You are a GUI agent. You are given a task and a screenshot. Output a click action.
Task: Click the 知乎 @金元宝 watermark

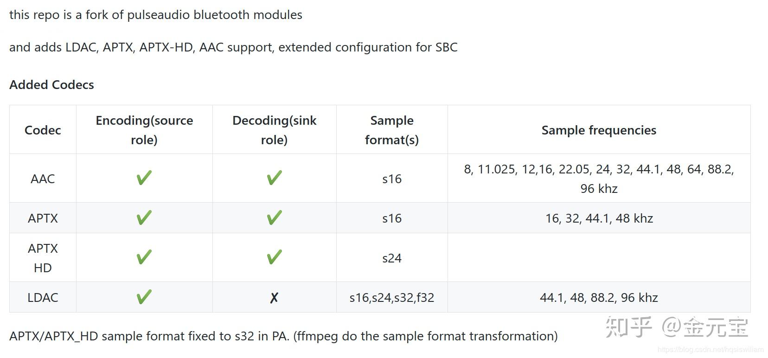pyautogui.click(x=677, y=326)
